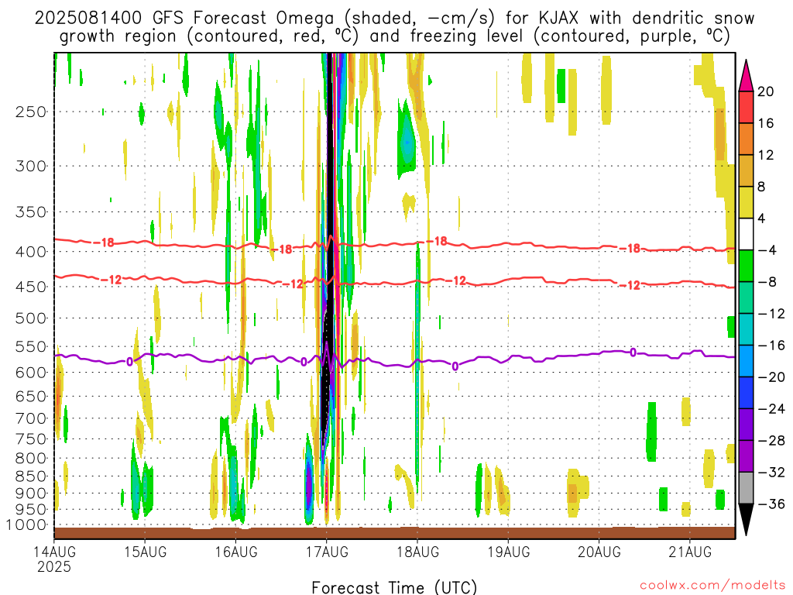Image resolution: width=793 pixels, height=595 pixels.
Task: Click the 650 pressure level label
Action: 31,396
